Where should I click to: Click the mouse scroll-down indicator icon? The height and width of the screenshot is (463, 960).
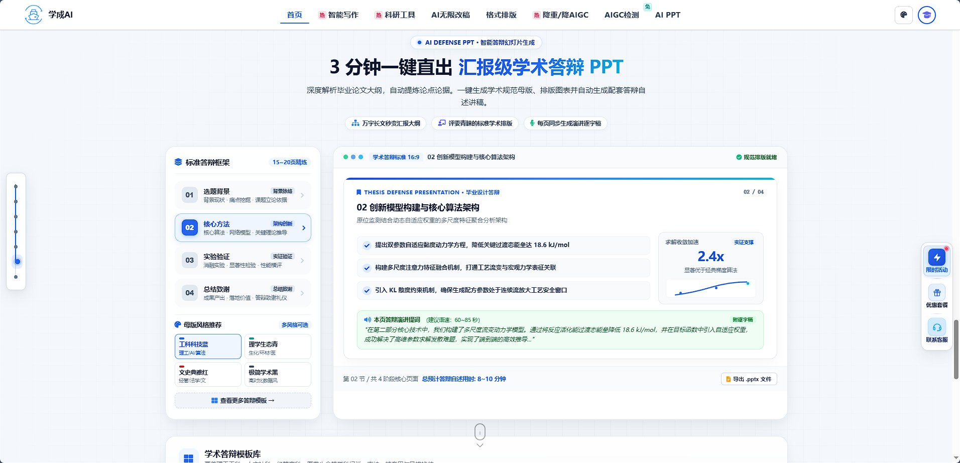coord(480,431)
